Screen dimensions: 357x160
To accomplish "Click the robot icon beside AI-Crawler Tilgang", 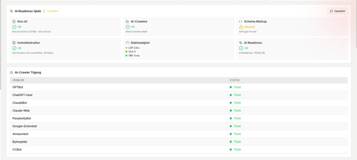I will click(x=12, y=73).
